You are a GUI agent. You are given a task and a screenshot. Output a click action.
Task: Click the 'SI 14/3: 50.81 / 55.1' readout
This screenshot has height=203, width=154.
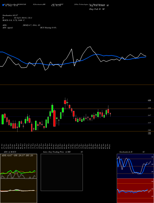point(23,18)
